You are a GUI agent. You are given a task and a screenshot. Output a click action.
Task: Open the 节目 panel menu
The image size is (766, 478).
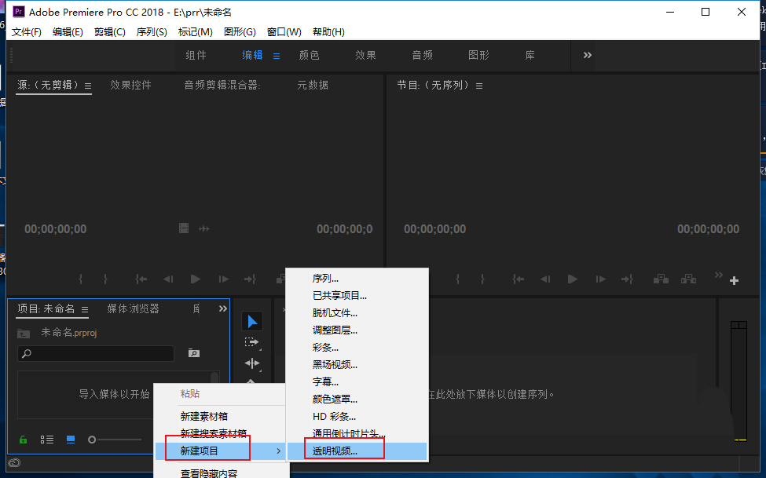(x=479, y=86)
